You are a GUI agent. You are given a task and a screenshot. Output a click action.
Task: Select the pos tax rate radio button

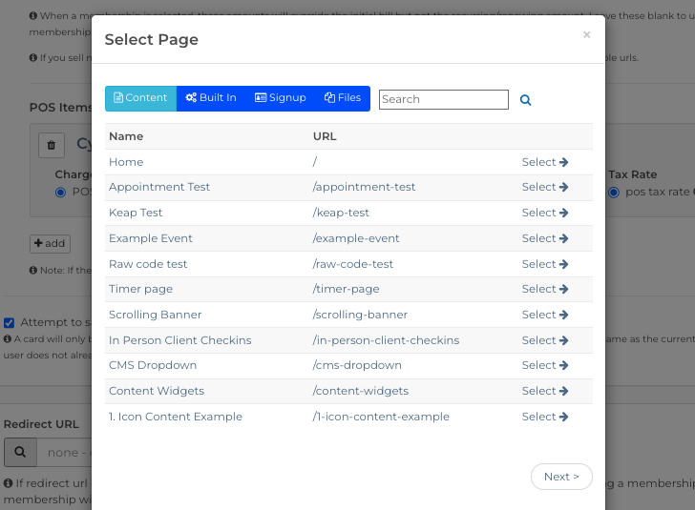[x=615, y=192]
